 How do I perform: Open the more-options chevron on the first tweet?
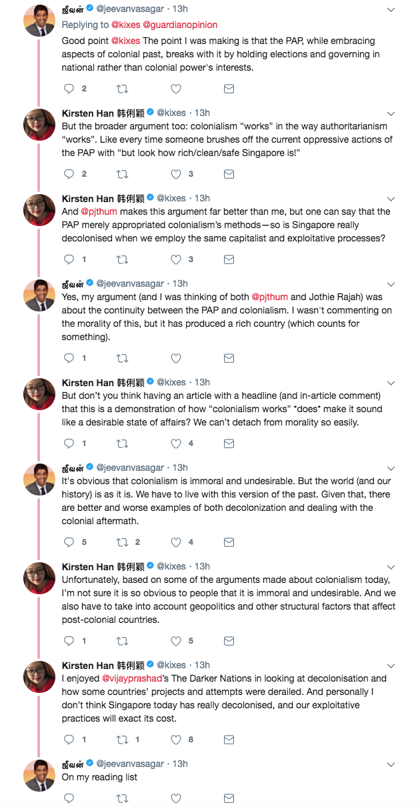391,9
